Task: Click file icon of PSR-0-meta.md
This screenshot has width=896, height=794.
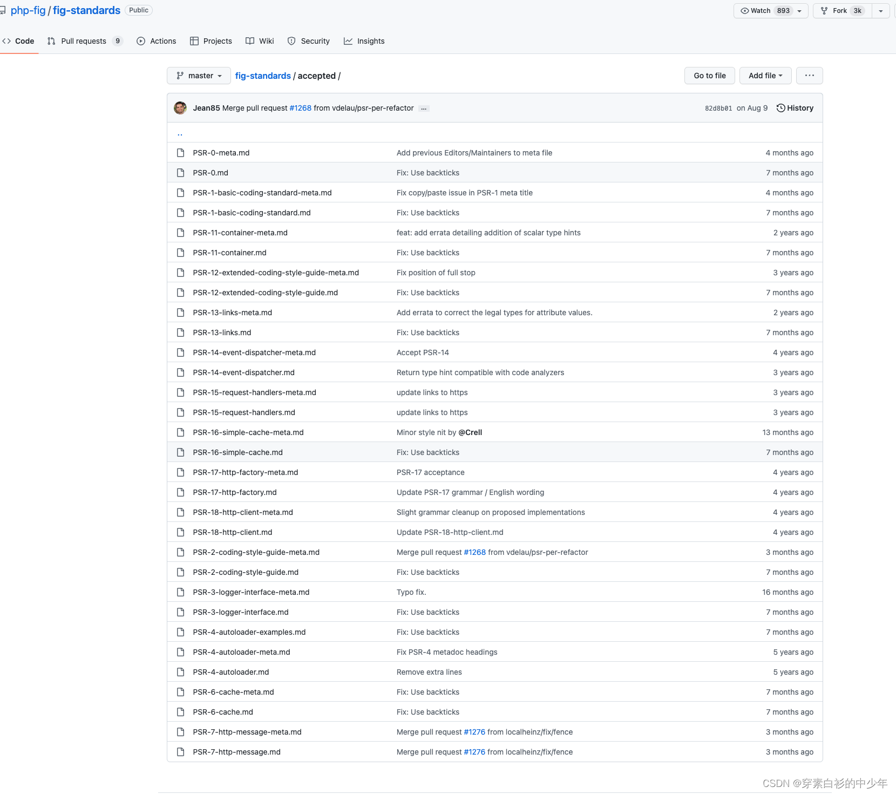Action: 181,153
